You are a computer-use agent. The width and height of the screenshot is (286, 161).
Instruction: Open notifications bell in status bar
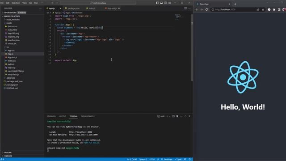coord(189,159)
